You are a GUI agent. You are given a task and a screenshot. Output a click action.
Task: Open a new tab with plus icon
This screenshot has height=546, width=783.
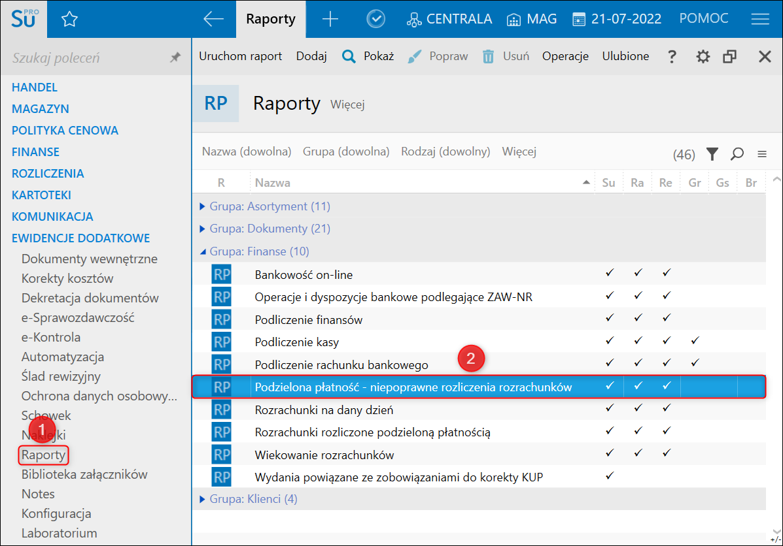tap(330, 20)
